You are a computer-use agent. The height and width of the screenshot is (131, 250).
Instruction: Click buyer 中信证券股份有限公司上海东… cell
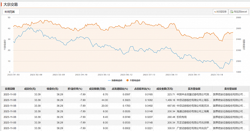(194, 100)
